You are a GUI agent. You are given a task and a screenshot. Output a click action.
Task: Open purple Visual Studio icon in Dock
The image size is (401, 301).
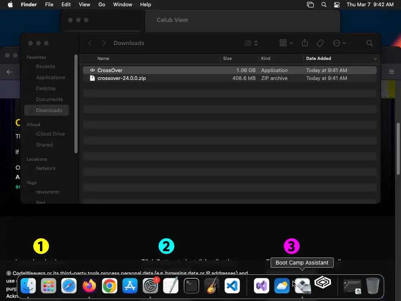[261, 285]
